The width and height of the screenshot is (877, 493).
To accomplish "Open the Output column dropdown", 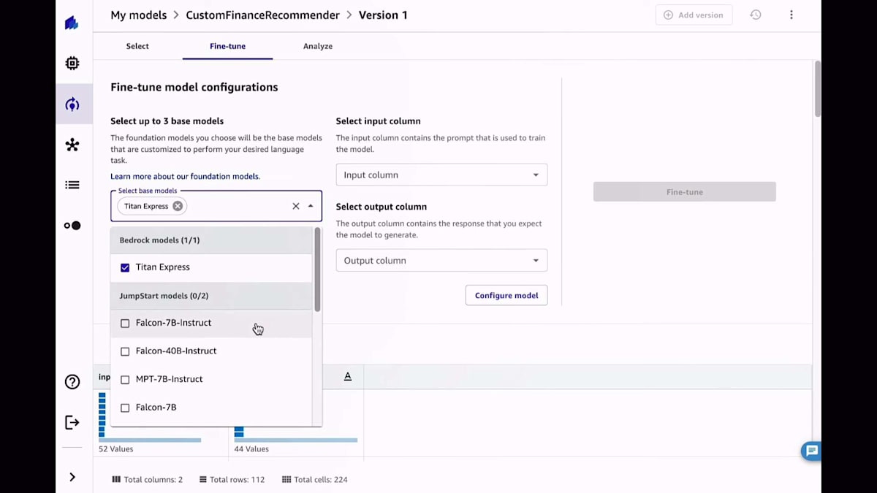I will (441, 260).
